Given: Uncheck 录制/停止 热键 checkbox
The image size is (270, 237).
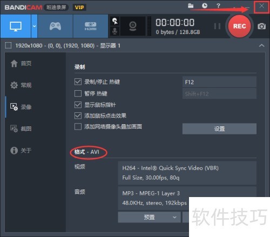Looking at the screenshot, I should click(x=78, y=82).
